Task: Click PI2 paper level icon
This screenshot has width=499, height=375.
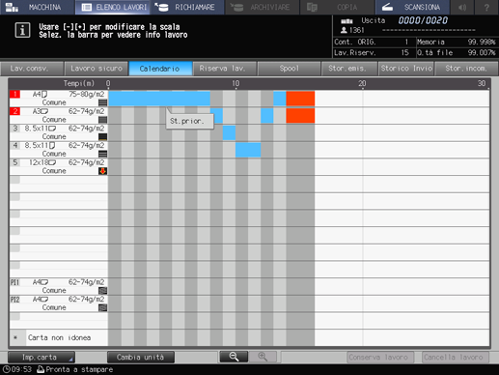Action: click(102, 307)
